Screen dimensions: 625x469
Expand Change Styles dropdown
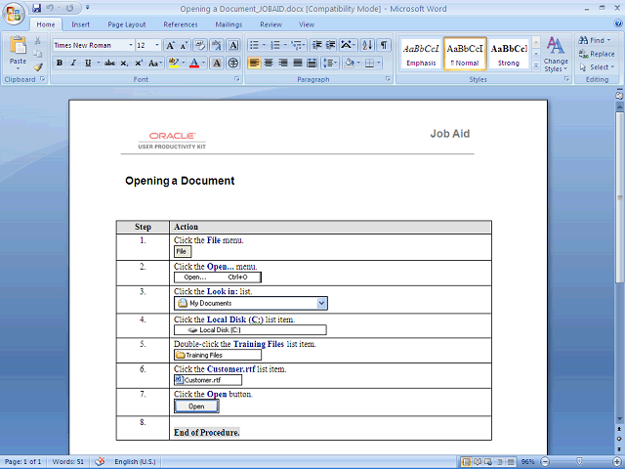point(556,55)
